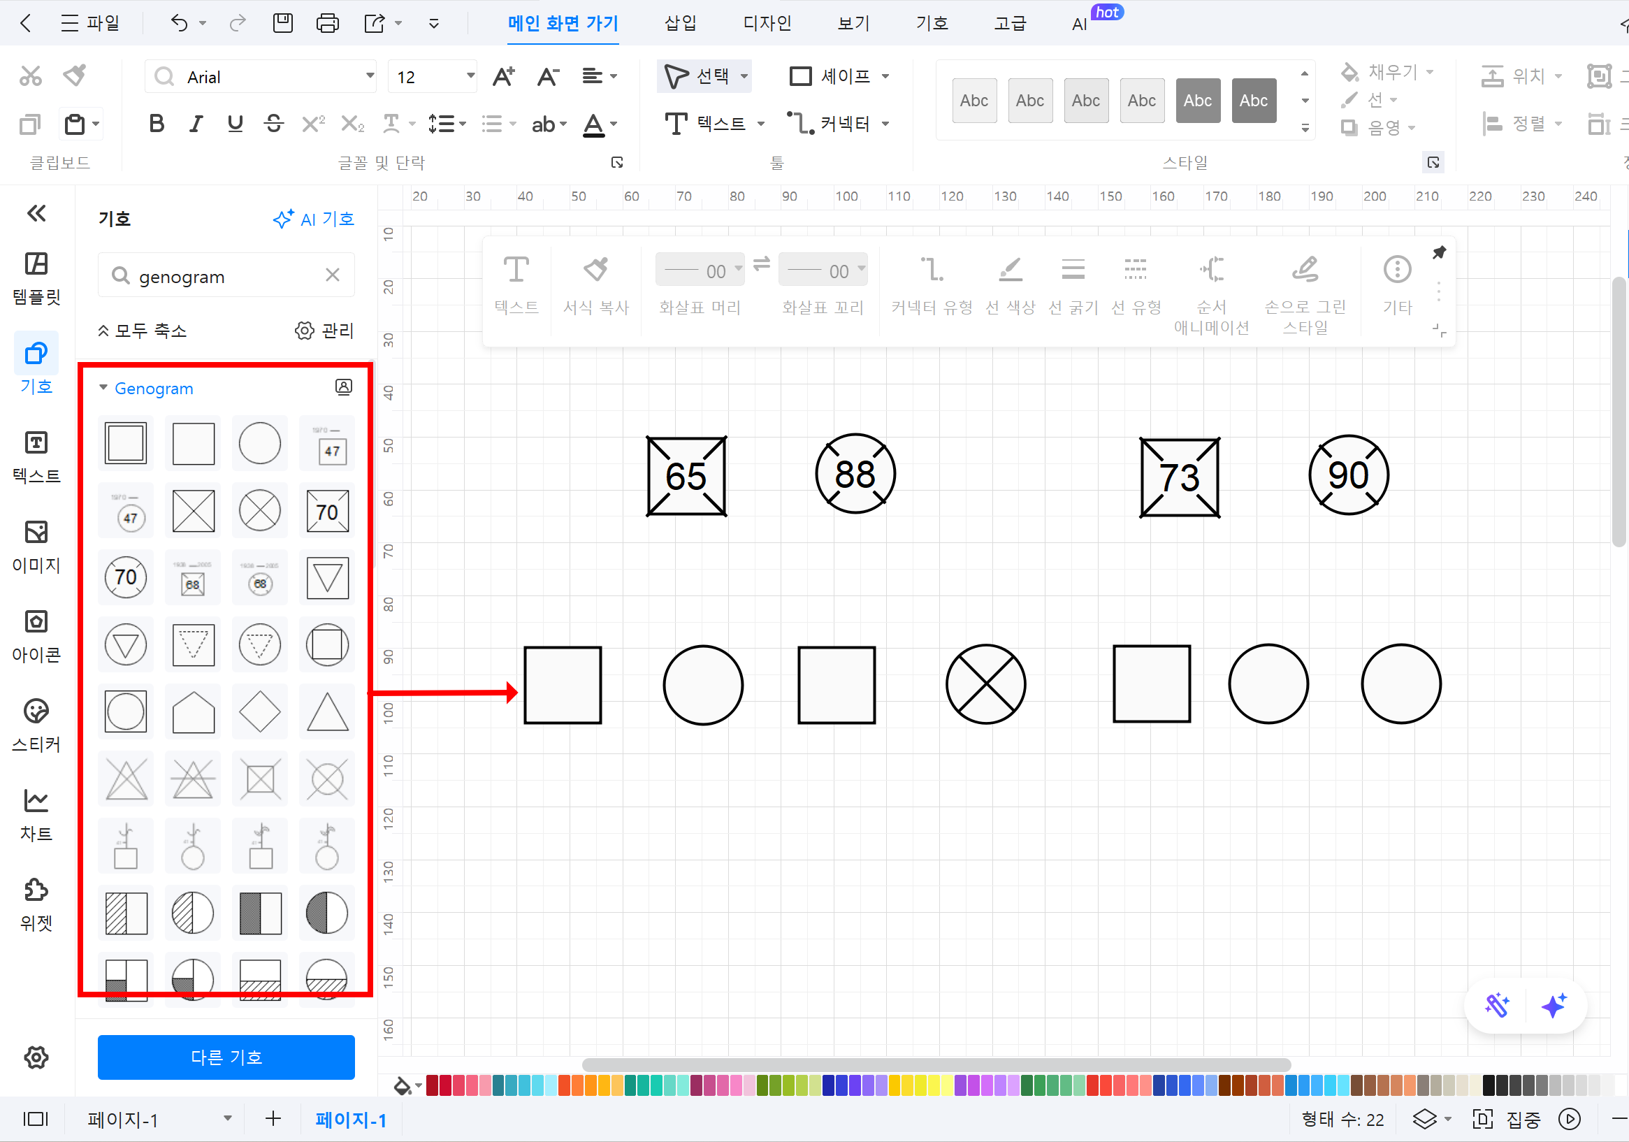The width and height of the screenshot is (1629, 1142).
Task: Pin the floating connector toolbar
Action: coord(1439,253)
